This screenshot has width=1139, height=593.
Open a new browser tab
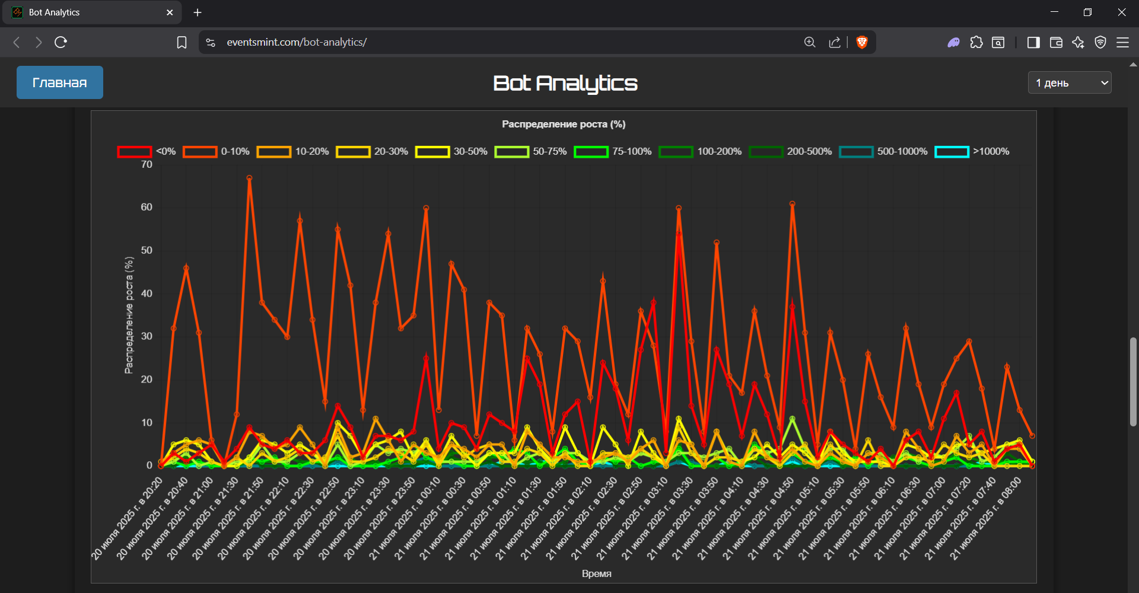(198, 12)
